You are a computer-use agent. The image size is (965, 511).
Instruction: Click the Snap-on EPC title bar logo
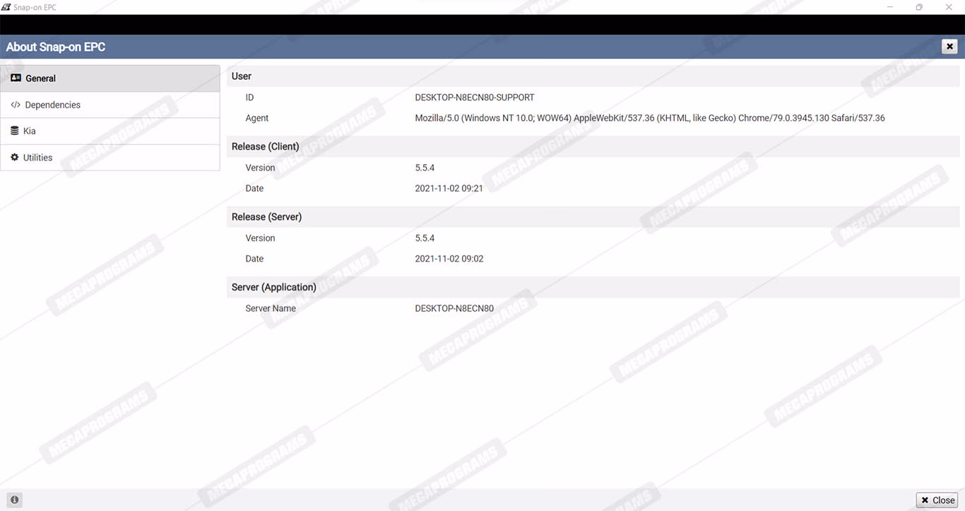tap(6, 7)
